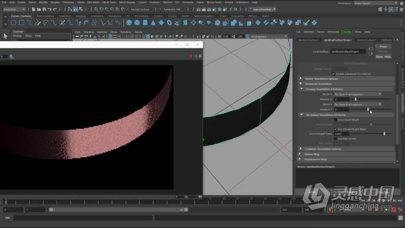Create a NURBS torus from shelf
Screen dimensions: 405x228
(x=169, y=23)
